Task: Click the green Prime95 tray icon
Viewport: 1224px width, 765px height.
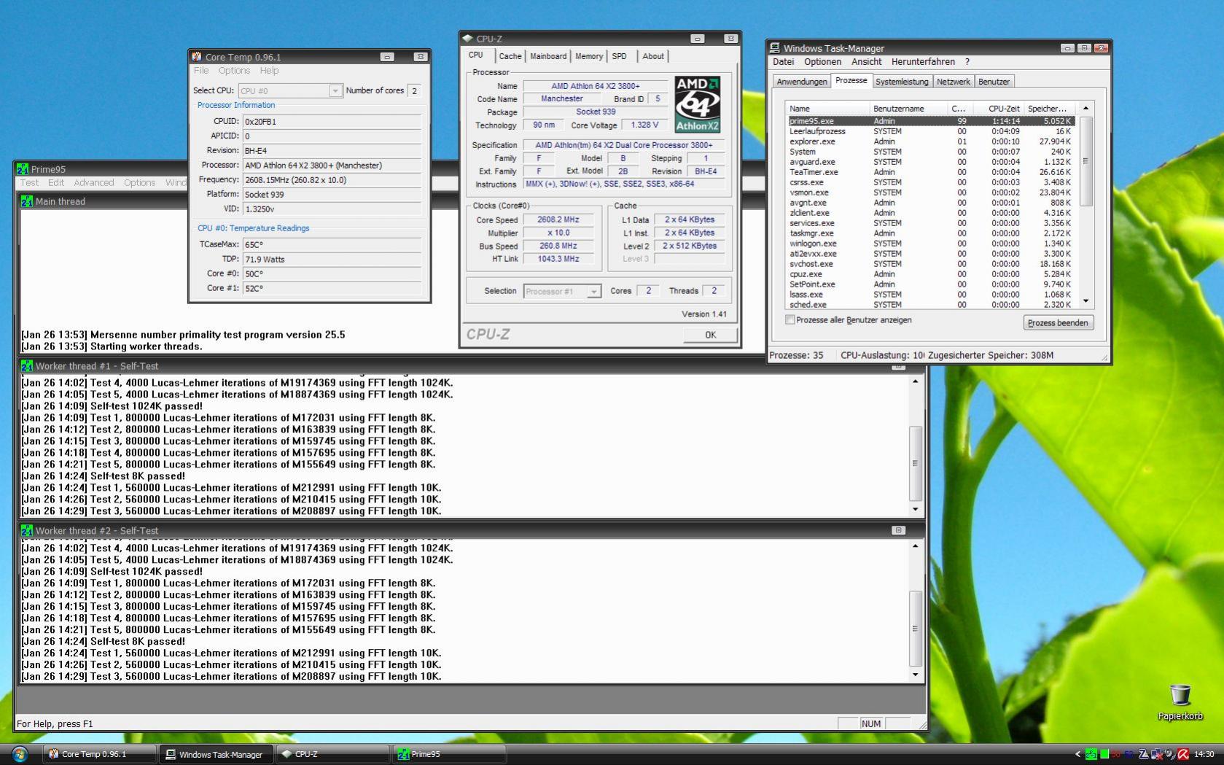Action: [x=1091, y=754]
